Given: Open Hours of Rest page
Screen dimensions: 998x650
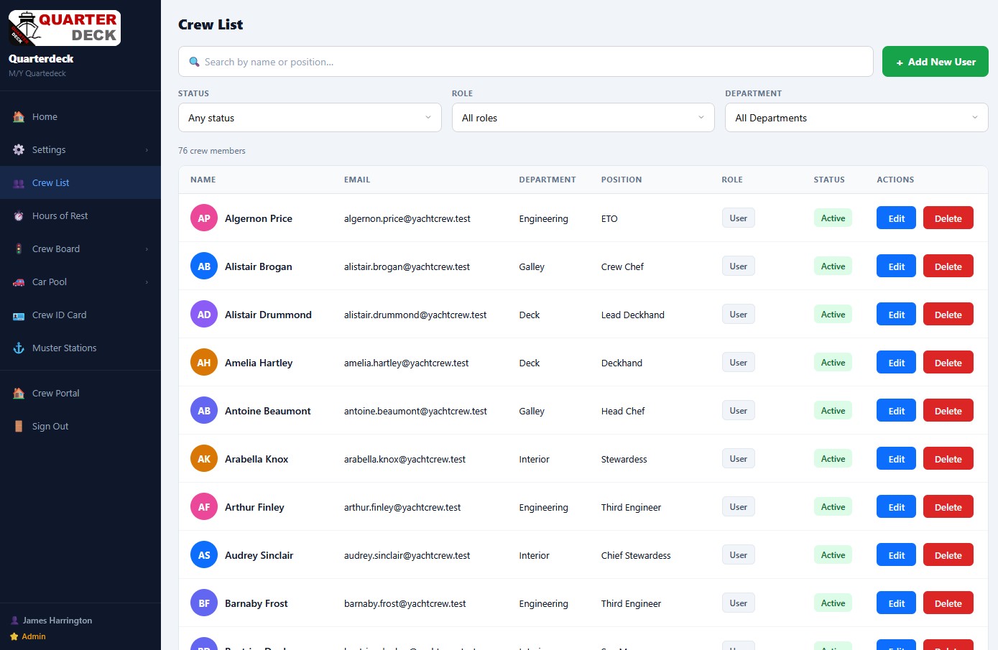Looking at the screenshot, I should point(80,215).
